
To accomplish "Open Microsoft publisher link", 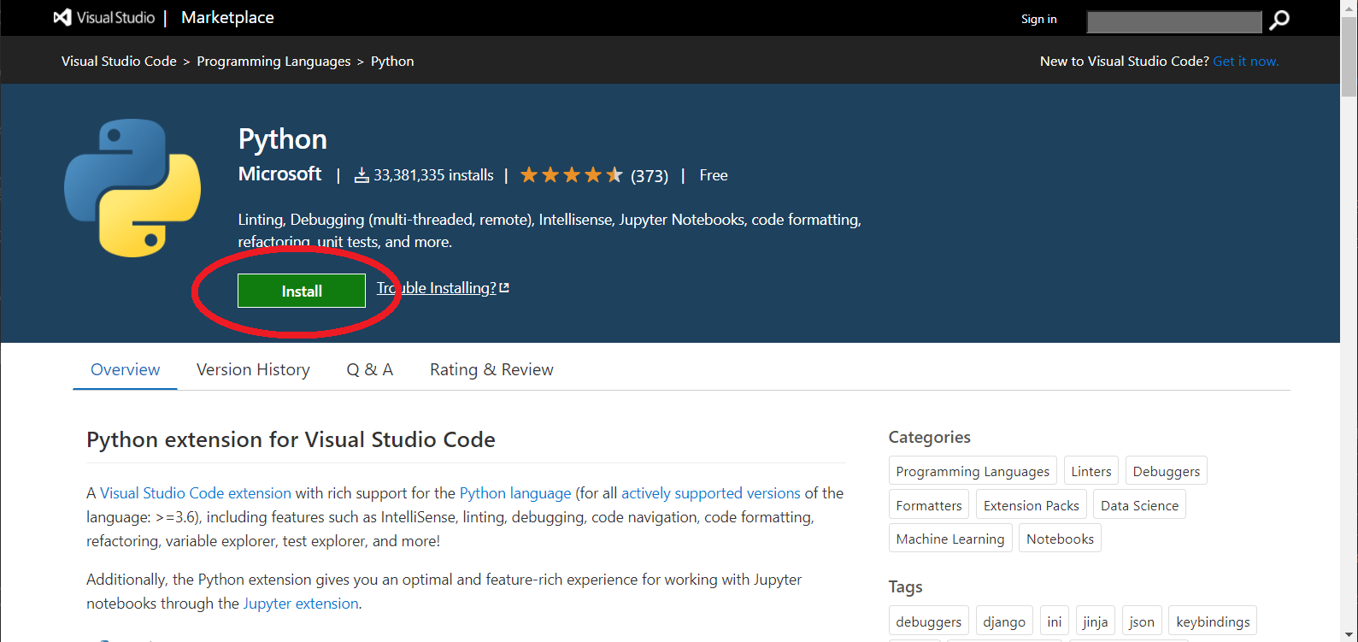I will coord(279,174).
